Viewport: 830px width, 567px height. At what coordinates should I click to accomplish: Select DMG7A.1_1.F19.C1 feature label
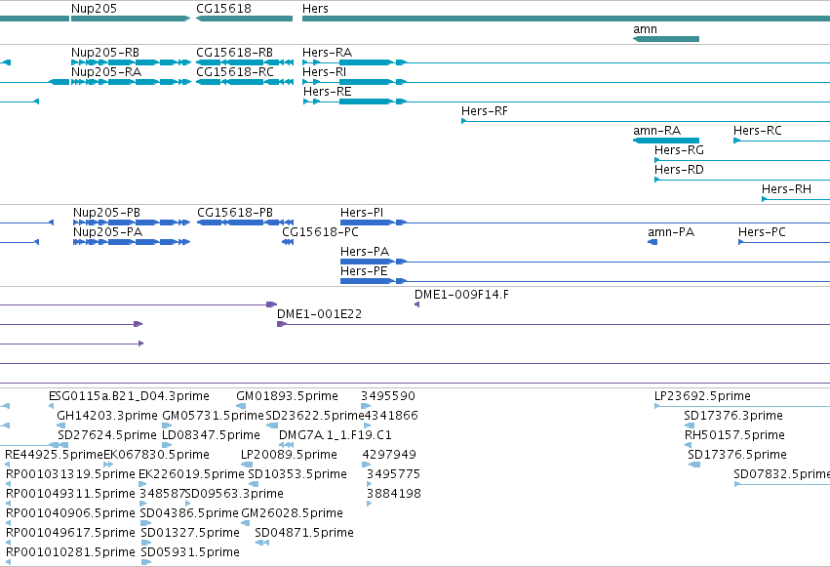(x=336, y=435)
